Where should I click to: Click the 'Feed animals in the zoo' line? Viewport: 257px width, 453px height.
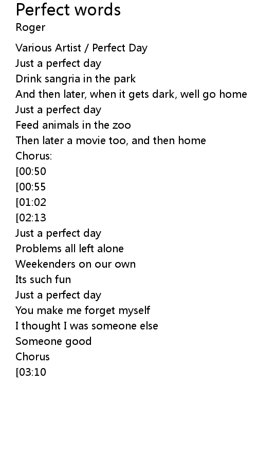click(74, 125)
